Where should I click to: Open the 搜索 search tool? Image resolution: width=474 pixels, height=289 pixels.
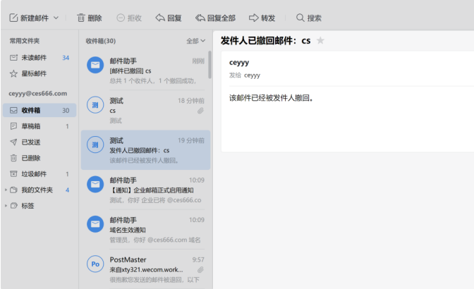(x=308, y=17)
